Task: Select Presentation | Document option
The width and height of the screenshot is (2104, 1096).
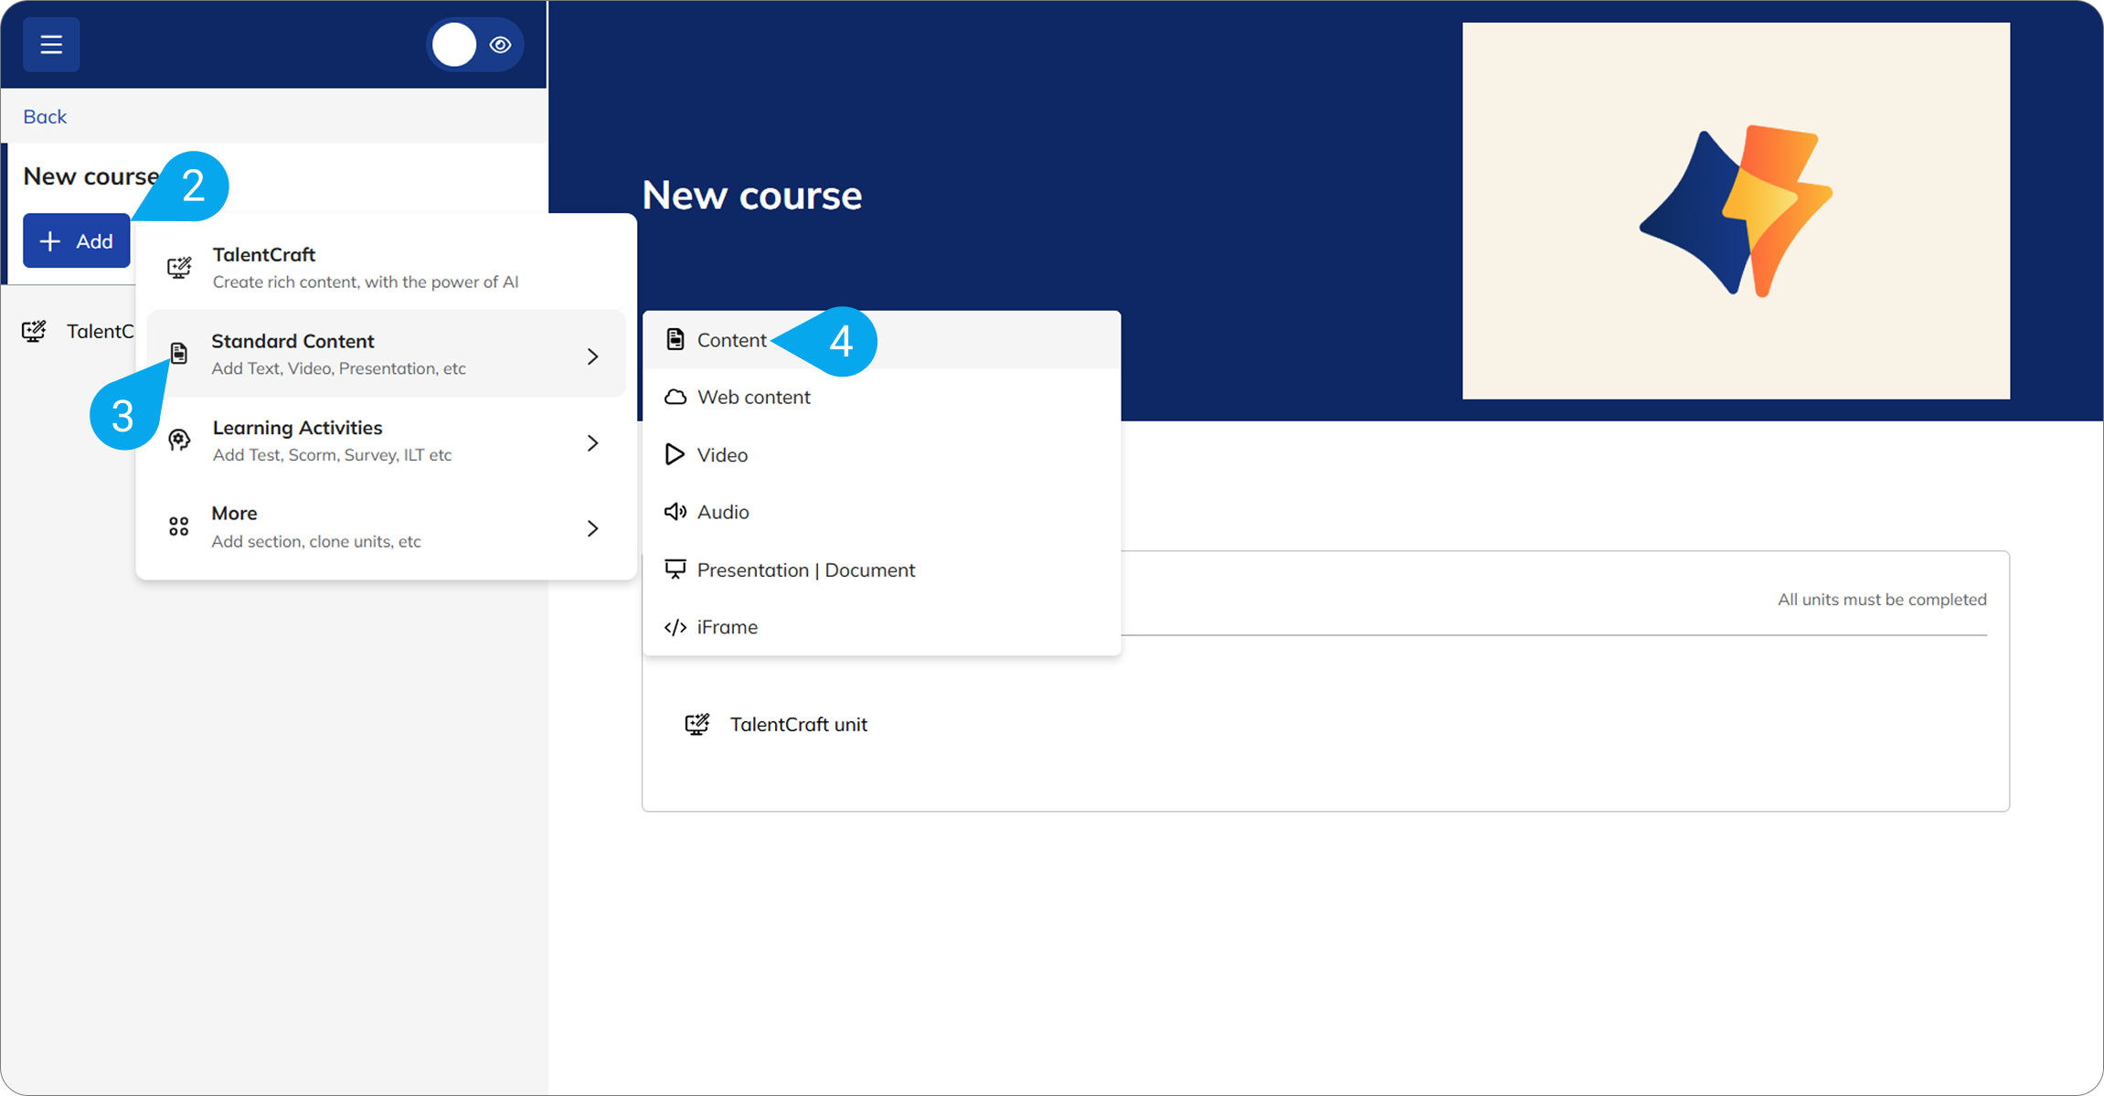Action: click(x=881, y=569)
